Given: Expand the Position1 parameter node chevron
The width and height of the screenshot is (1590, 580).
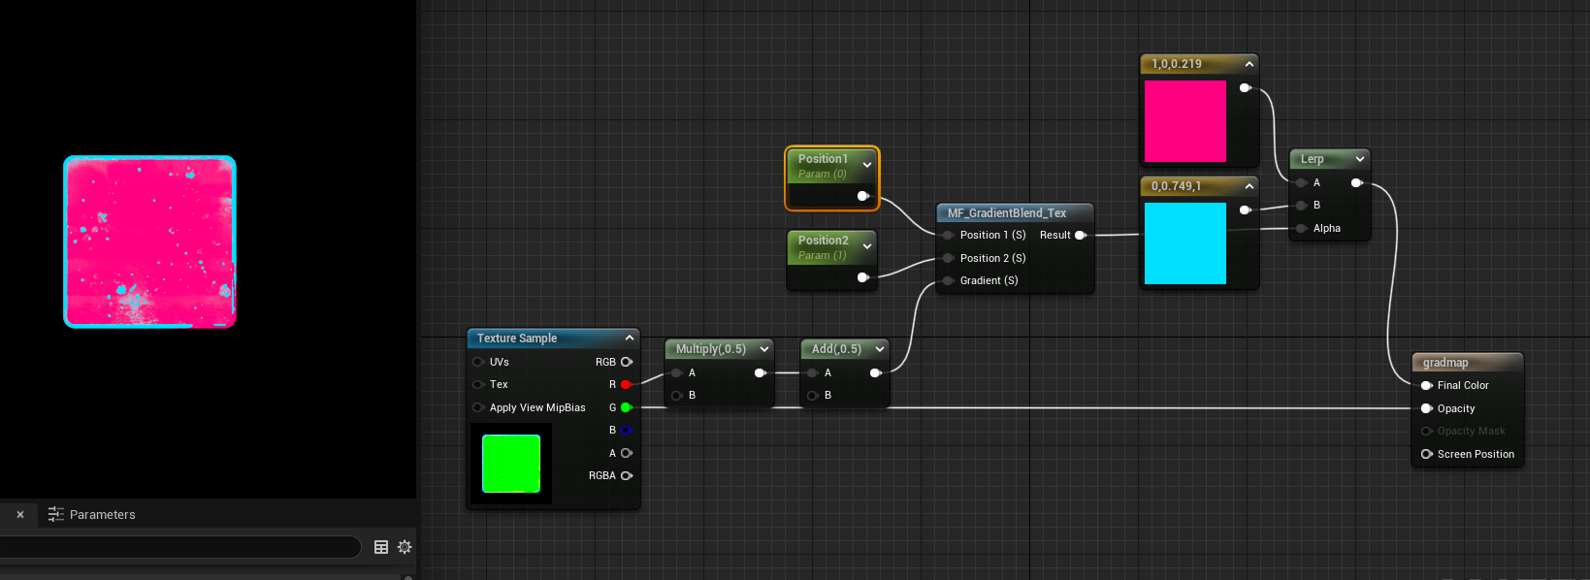Looking at the screenshot, I should pos(867,165).
